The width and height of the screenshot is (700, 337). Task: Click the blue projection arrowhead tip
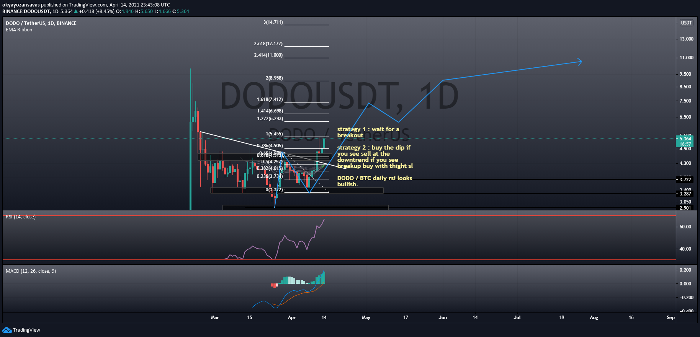(x=581, y=62)
